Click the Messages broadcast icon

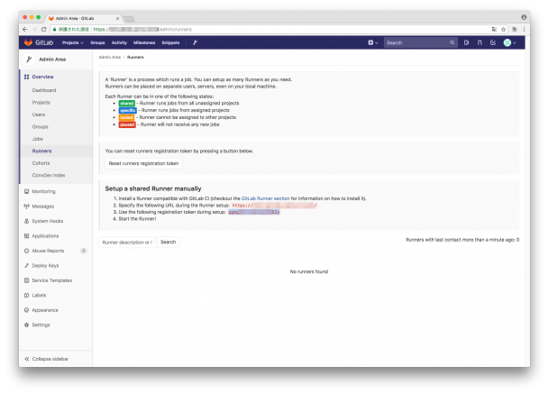tap(27, 206)
